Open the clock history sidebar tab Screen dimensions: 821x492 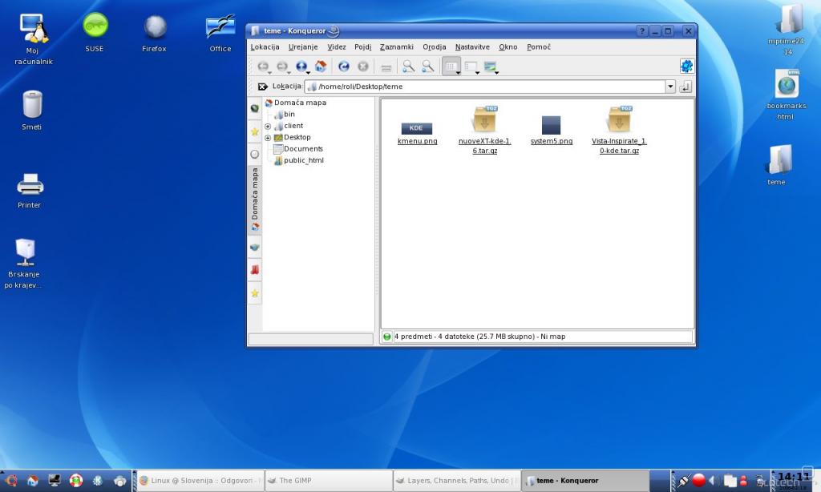255,154
